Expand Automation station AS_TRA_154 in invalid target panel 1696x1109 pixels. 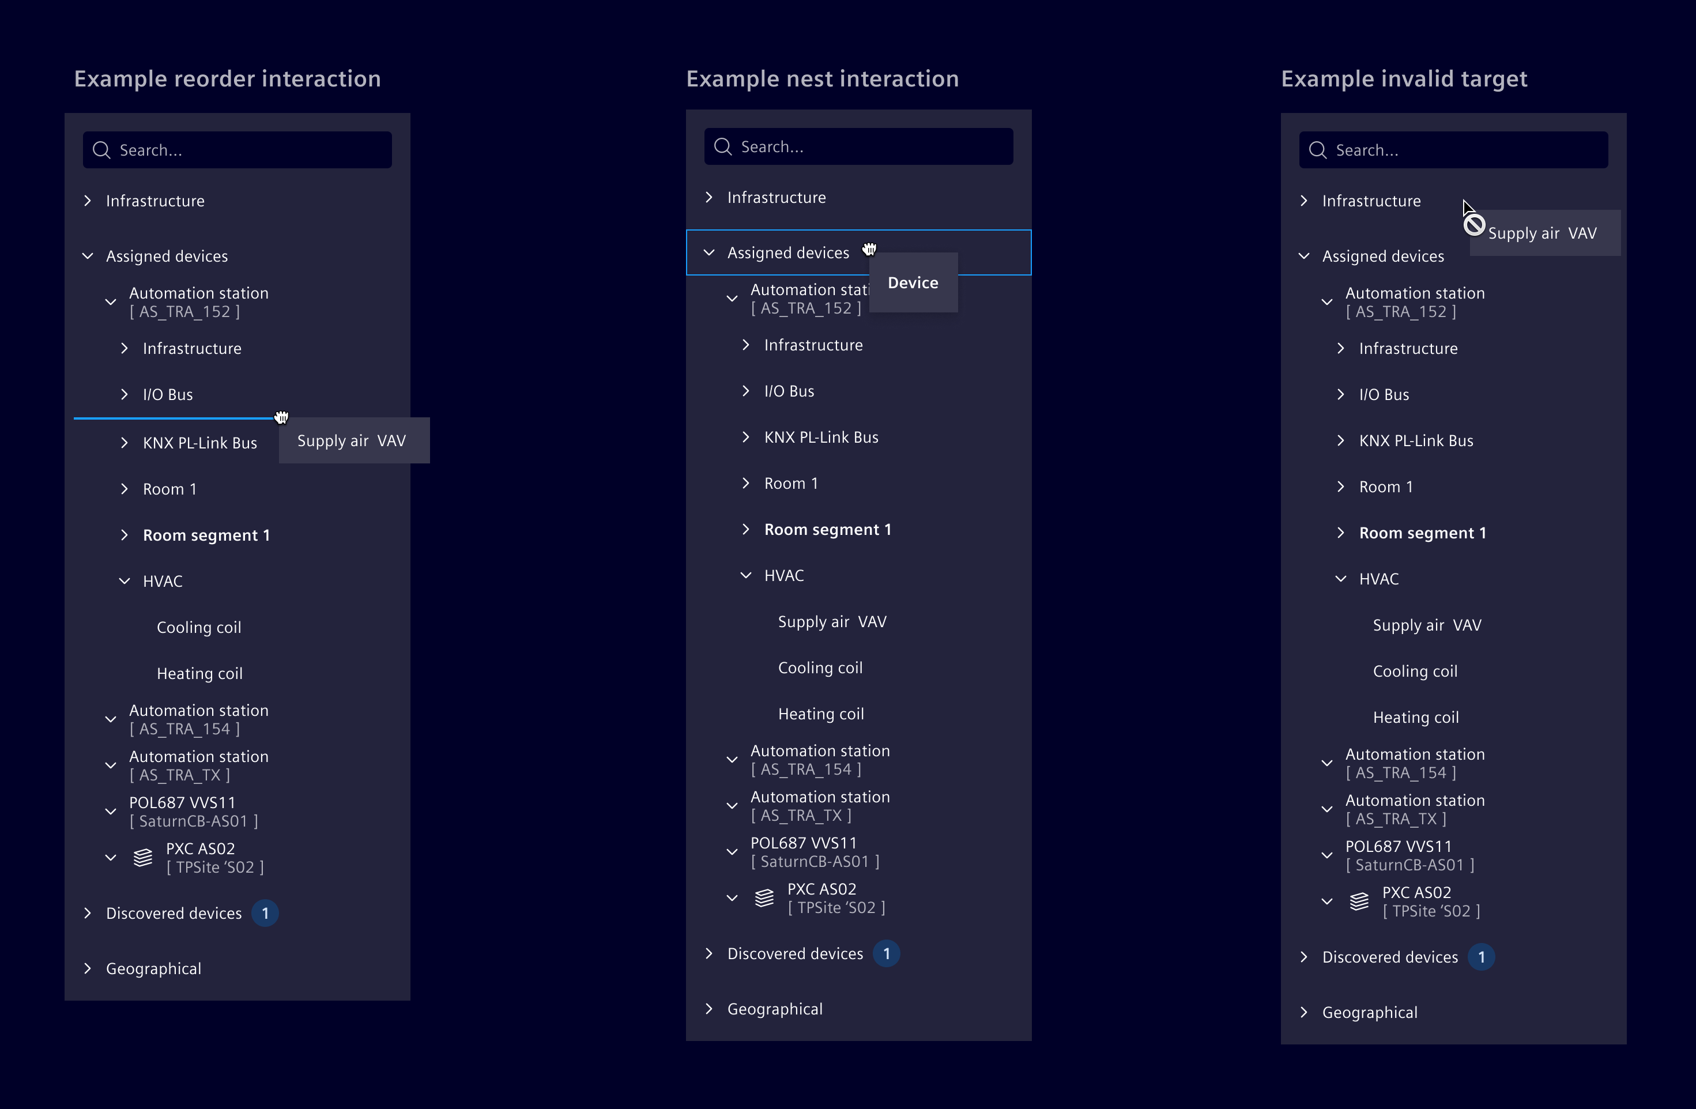coord(1327,763)
